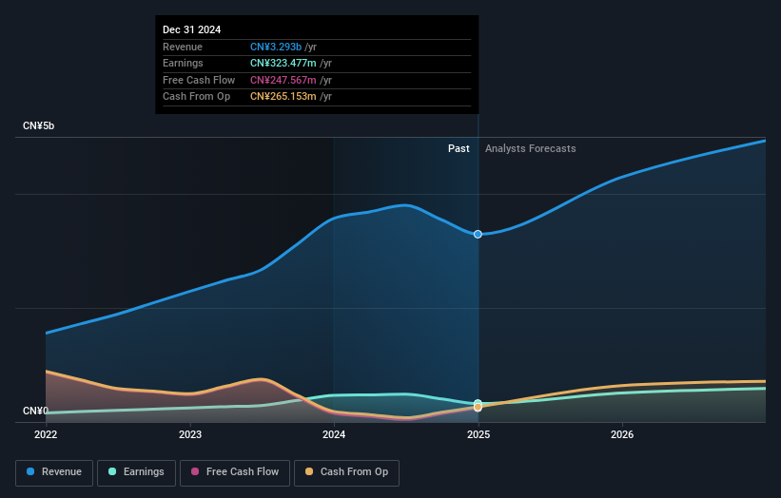
Task: Select the Revenue data point at 2025
Action: 478,235
